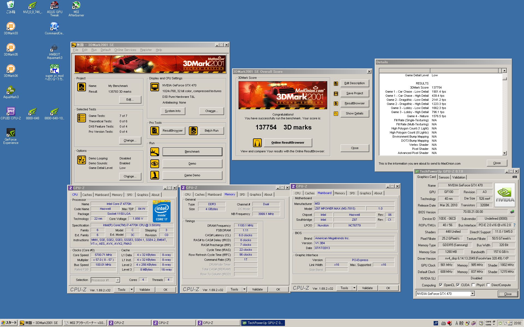This screenshot has height=327, width=524.
Task: Open GeForce Experience desktop icon
Action: (11, 136)
